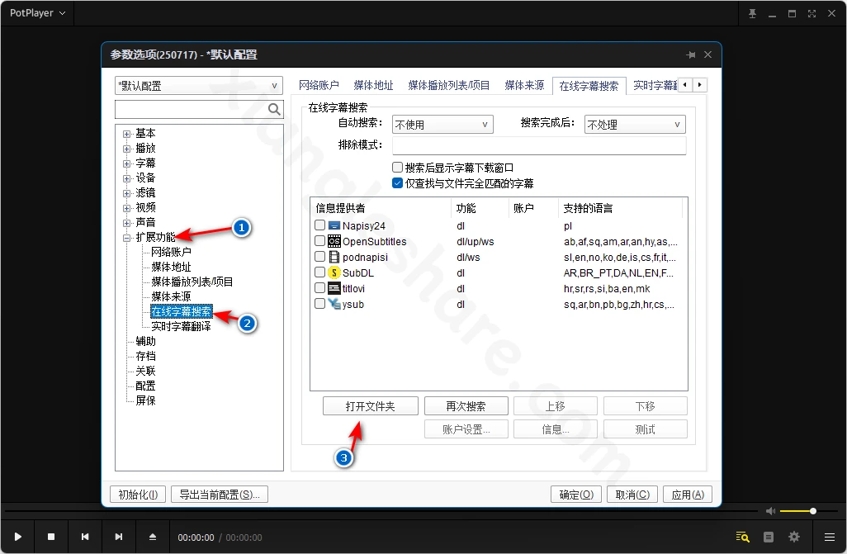This screenshot has height=554, width=847.
Task: Click the search magnifier icon in preferences
Action: click(x=274, y=109)
